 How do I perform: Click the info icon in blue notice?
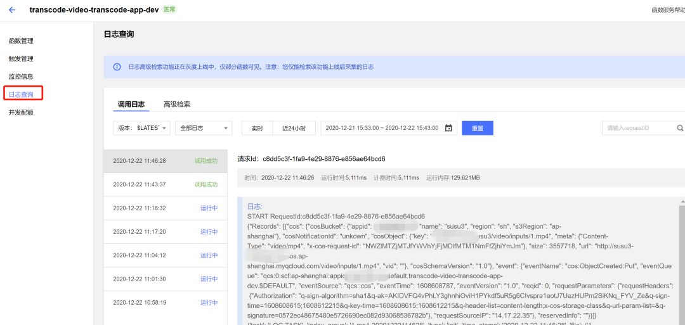click(x=117, y=67)
